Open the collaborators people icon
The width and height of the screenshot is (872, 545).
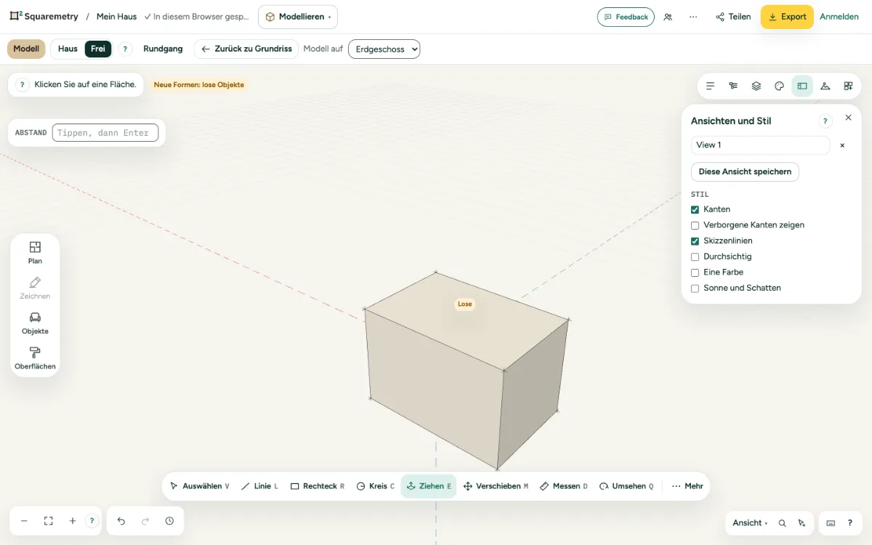coord(668,17)
